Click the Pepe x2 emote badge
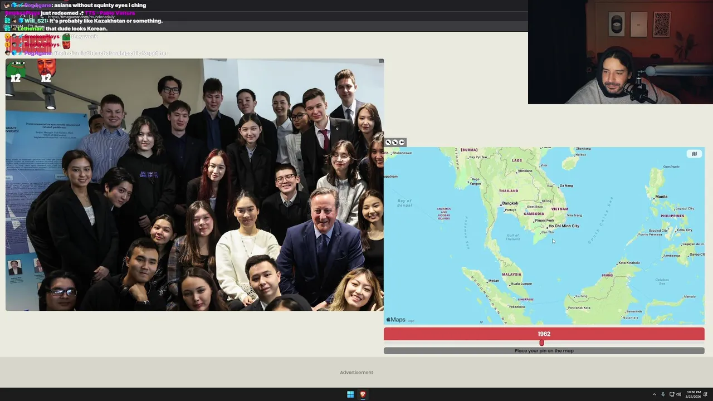 [x=16, y=71]
